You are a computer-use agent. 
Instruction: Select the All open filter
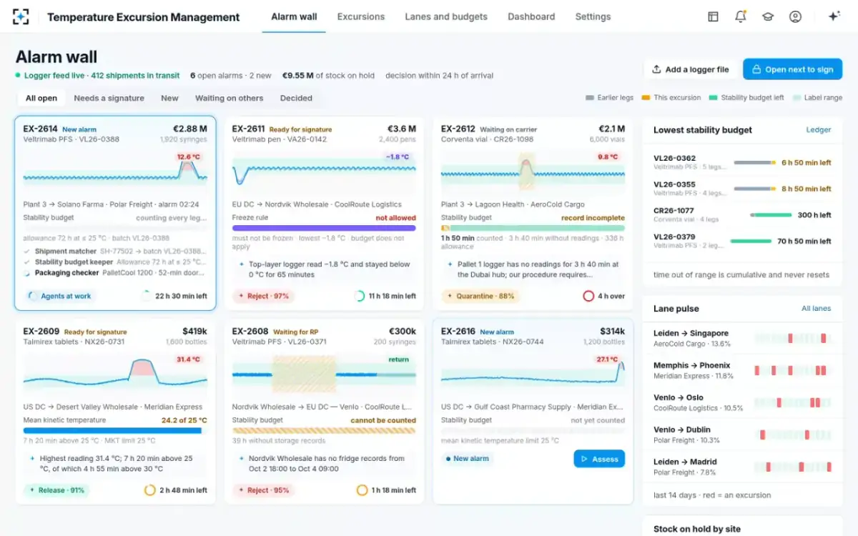point(41,98)
